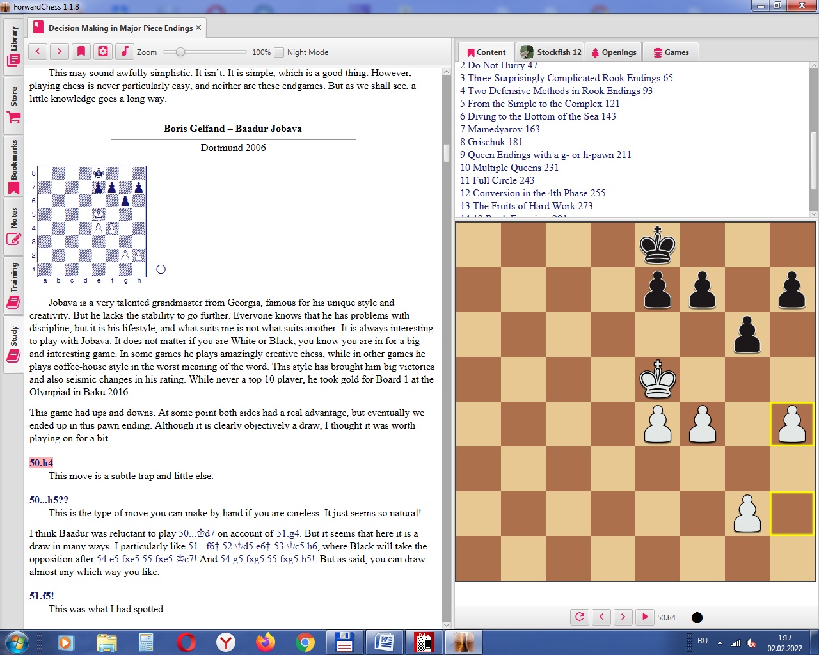The width and height of the screenshot is (819, 655).
Task: Click the music note icon in the toolbar
Action: tap(125, 52)
